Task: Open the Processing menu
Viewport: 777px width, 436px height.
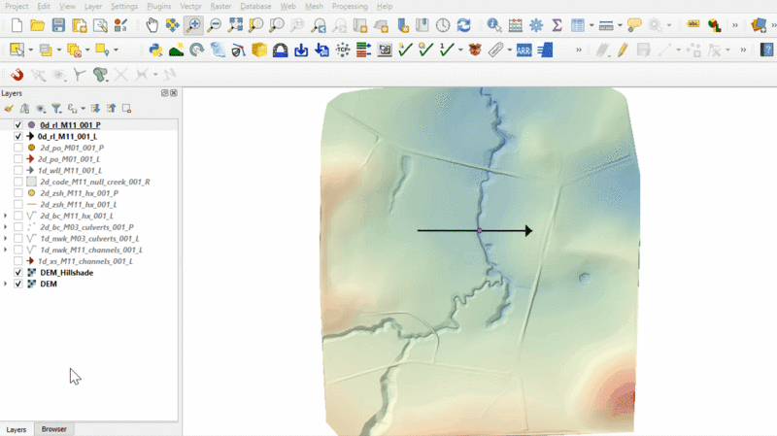Action: tap(350, 6)
